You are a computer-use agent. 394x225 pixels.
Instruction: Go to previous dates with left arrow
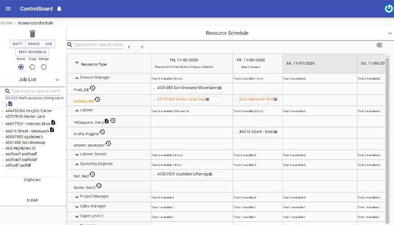point(129,47)
